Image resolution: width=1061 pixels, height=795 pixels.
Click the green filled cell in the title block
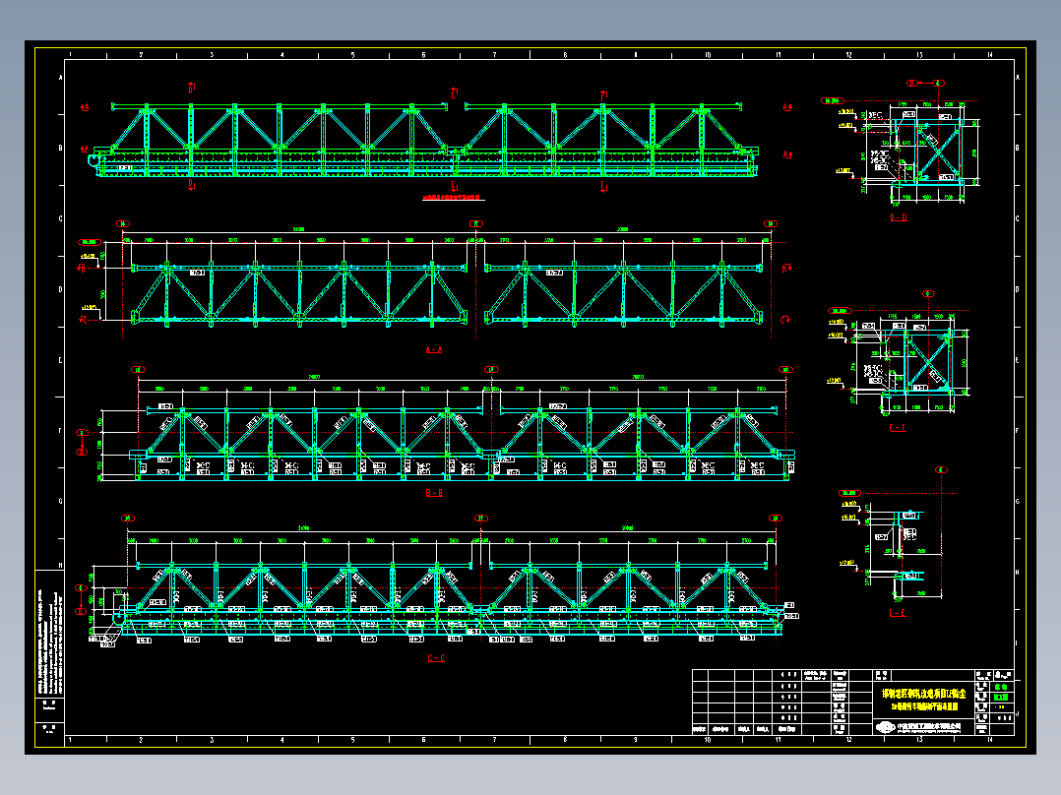[1001, 697]
